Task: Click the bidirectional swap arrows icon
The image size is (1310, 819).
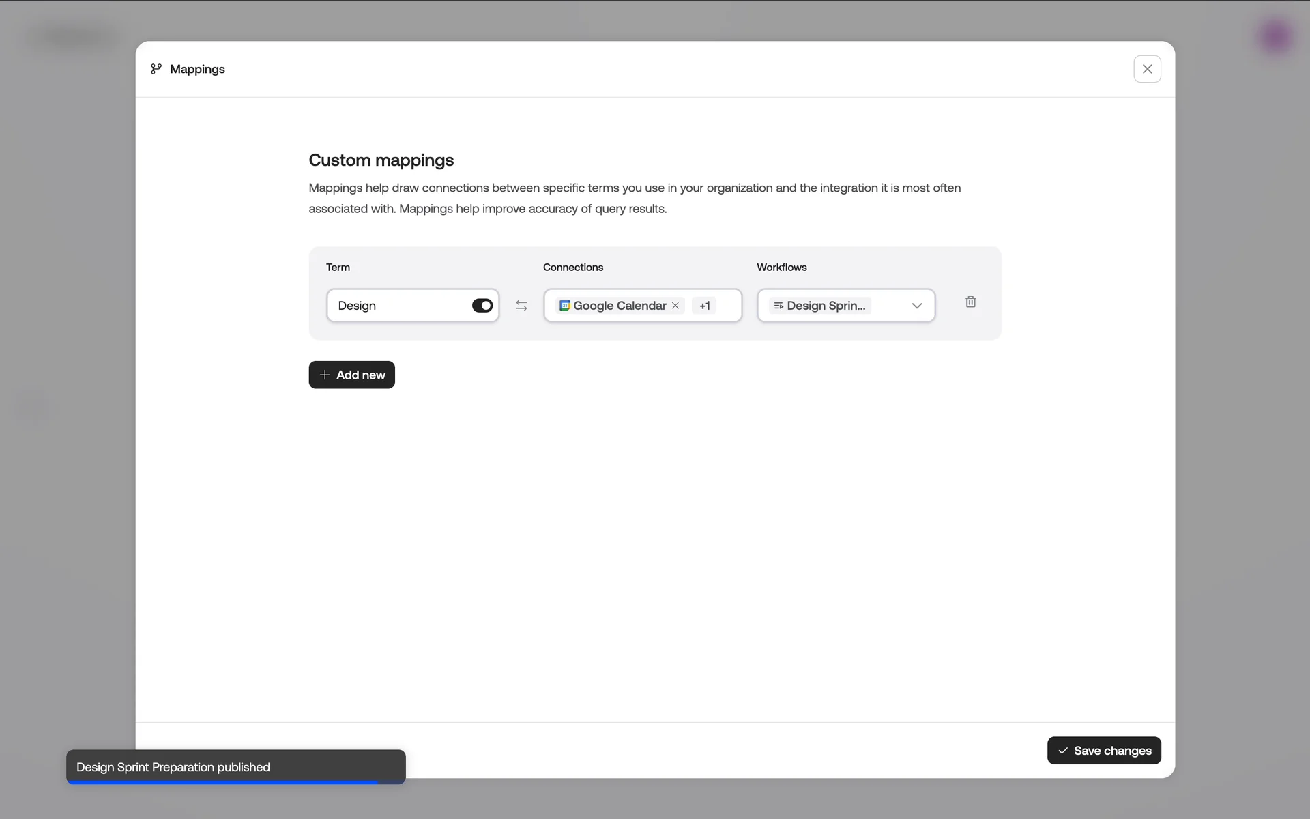Action: [x=521, y=306]
